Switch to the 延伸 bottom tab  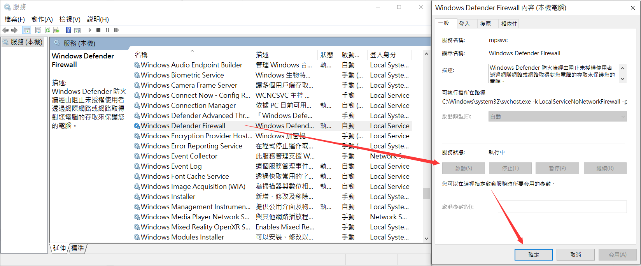pos(60,248)
